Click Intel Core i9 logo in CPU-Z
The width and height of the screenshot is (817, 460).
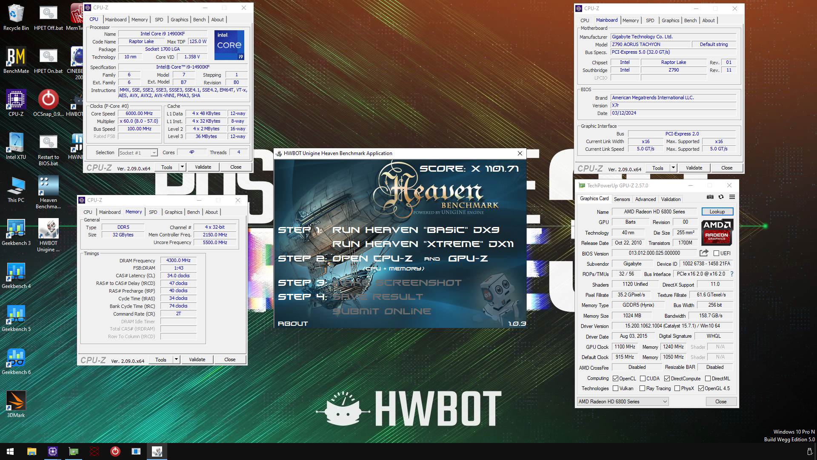coord(229,45)
